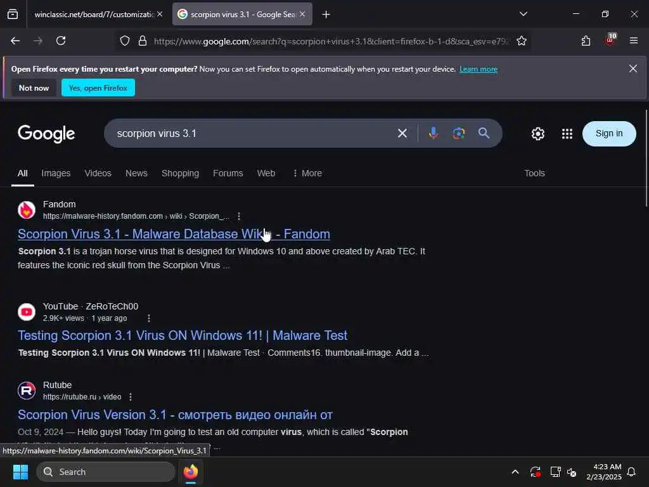Screen dimensions: 649x487
Task: Click the taskbar Search box
Action: [106, 472]
